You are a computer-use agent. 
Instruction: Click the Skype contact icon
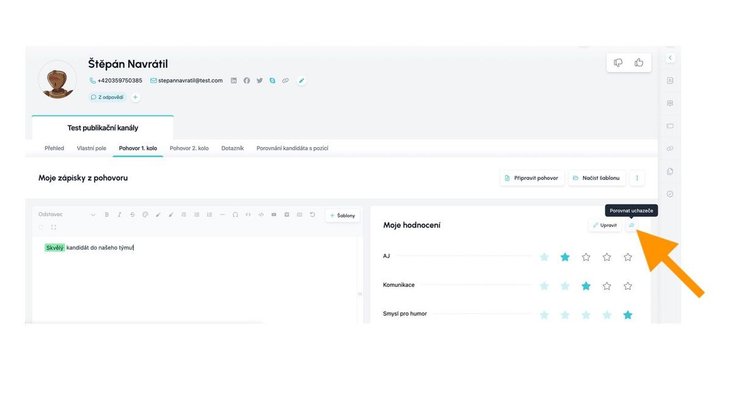[272, 81]
